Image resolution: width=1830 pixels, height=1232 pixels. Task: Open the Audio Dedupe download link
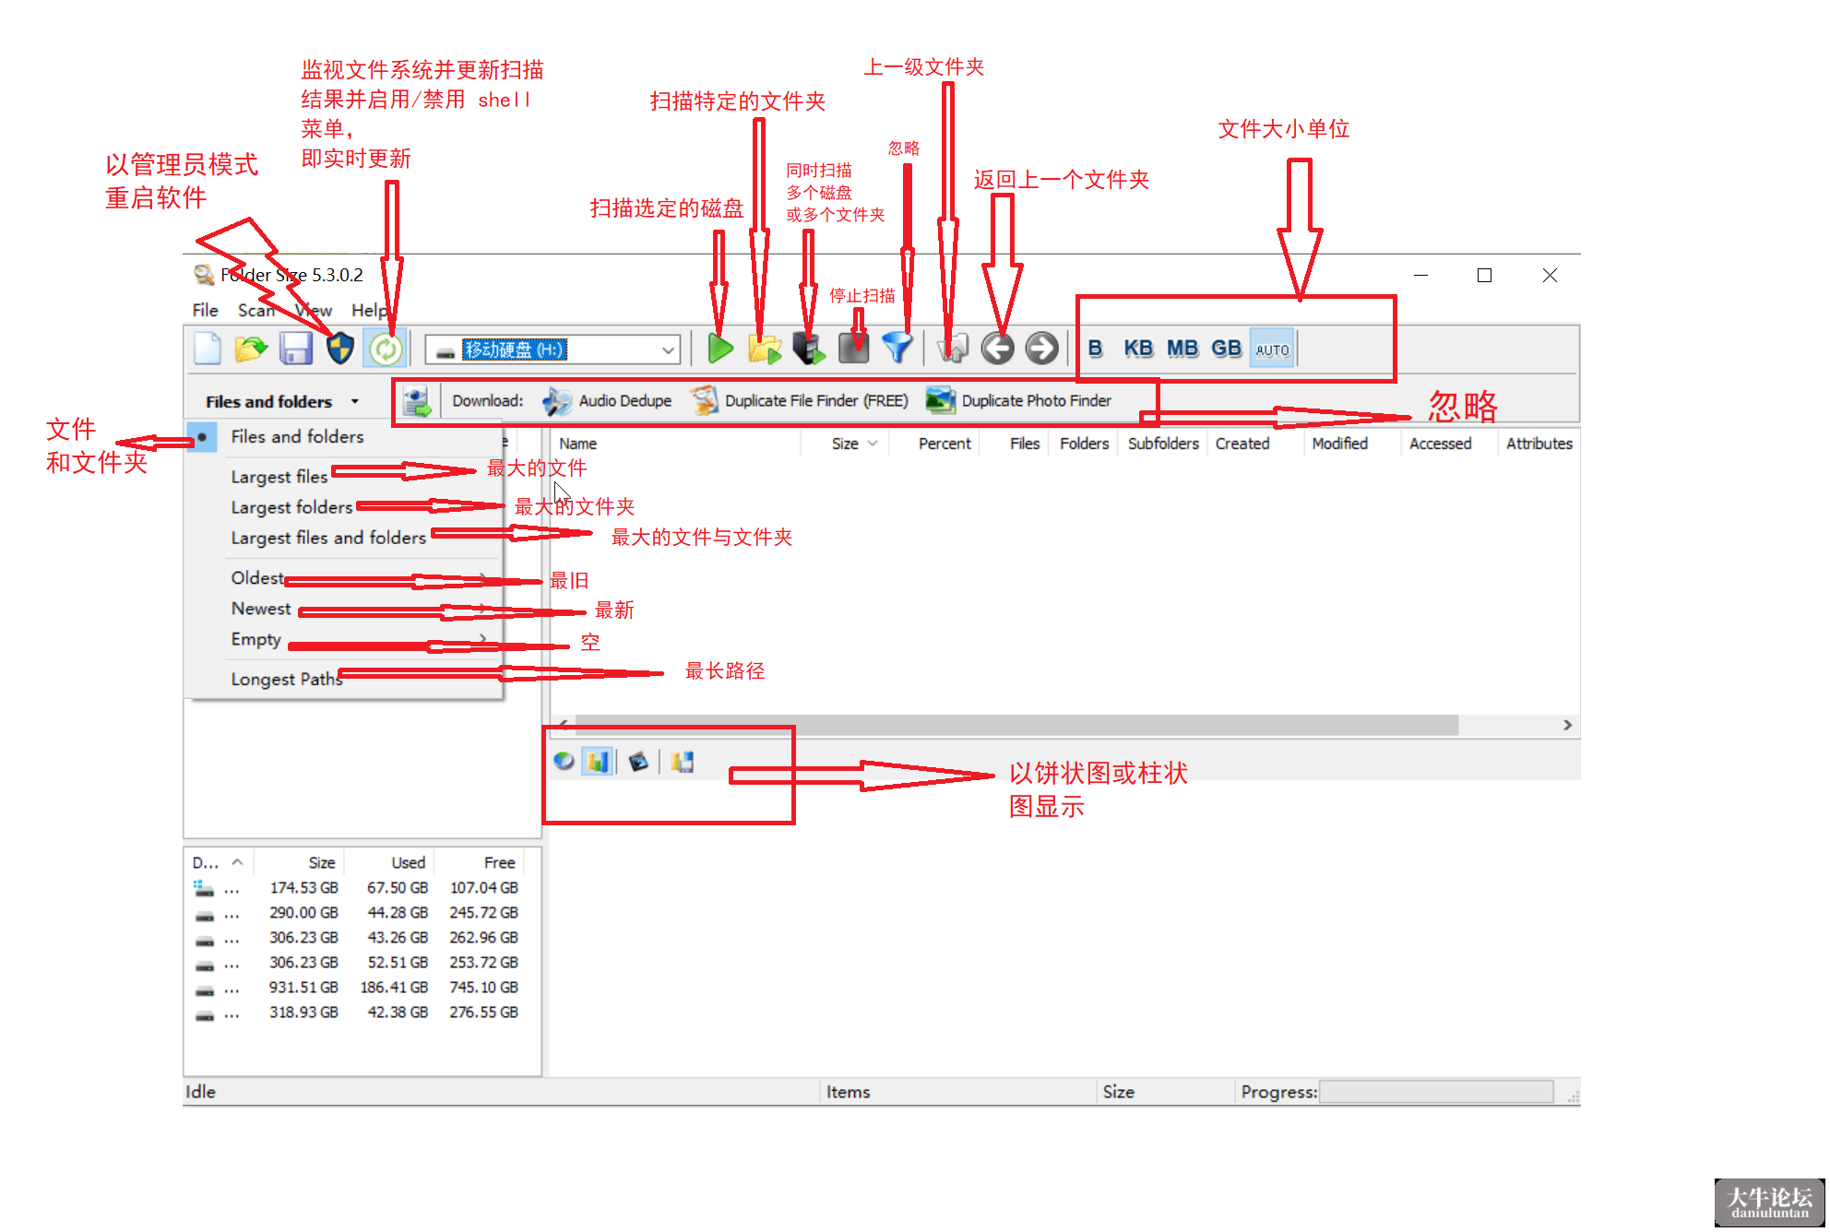tap(607, 400)
